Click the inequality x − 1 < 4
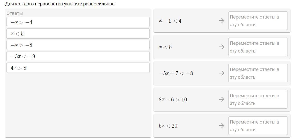The height and width of the screenshot is (140, 295). [170, 21]
